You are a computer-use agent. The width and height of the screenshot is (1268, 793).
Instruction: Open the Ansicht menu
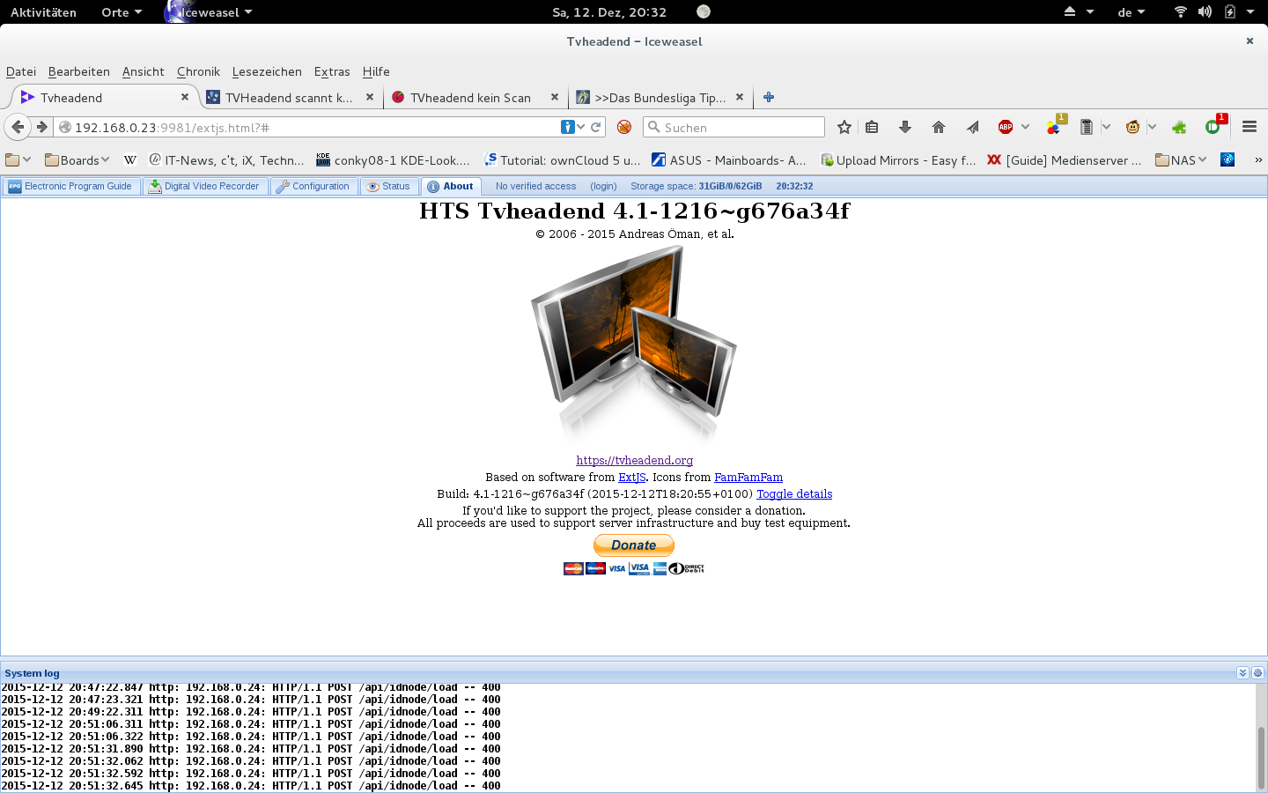(144, 71)
